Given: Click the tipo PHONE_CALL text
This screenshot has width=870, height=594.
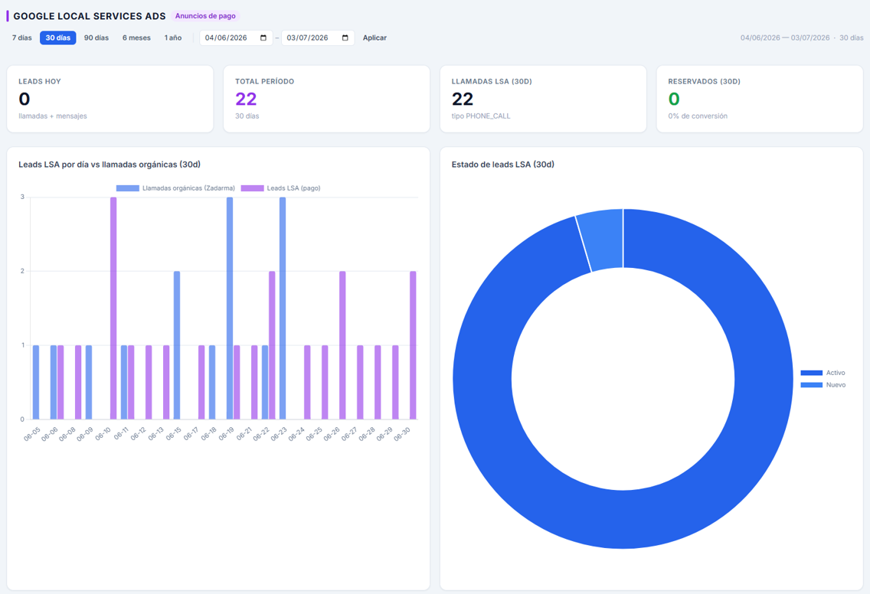Looking at the screenshot, I should 480,116.
